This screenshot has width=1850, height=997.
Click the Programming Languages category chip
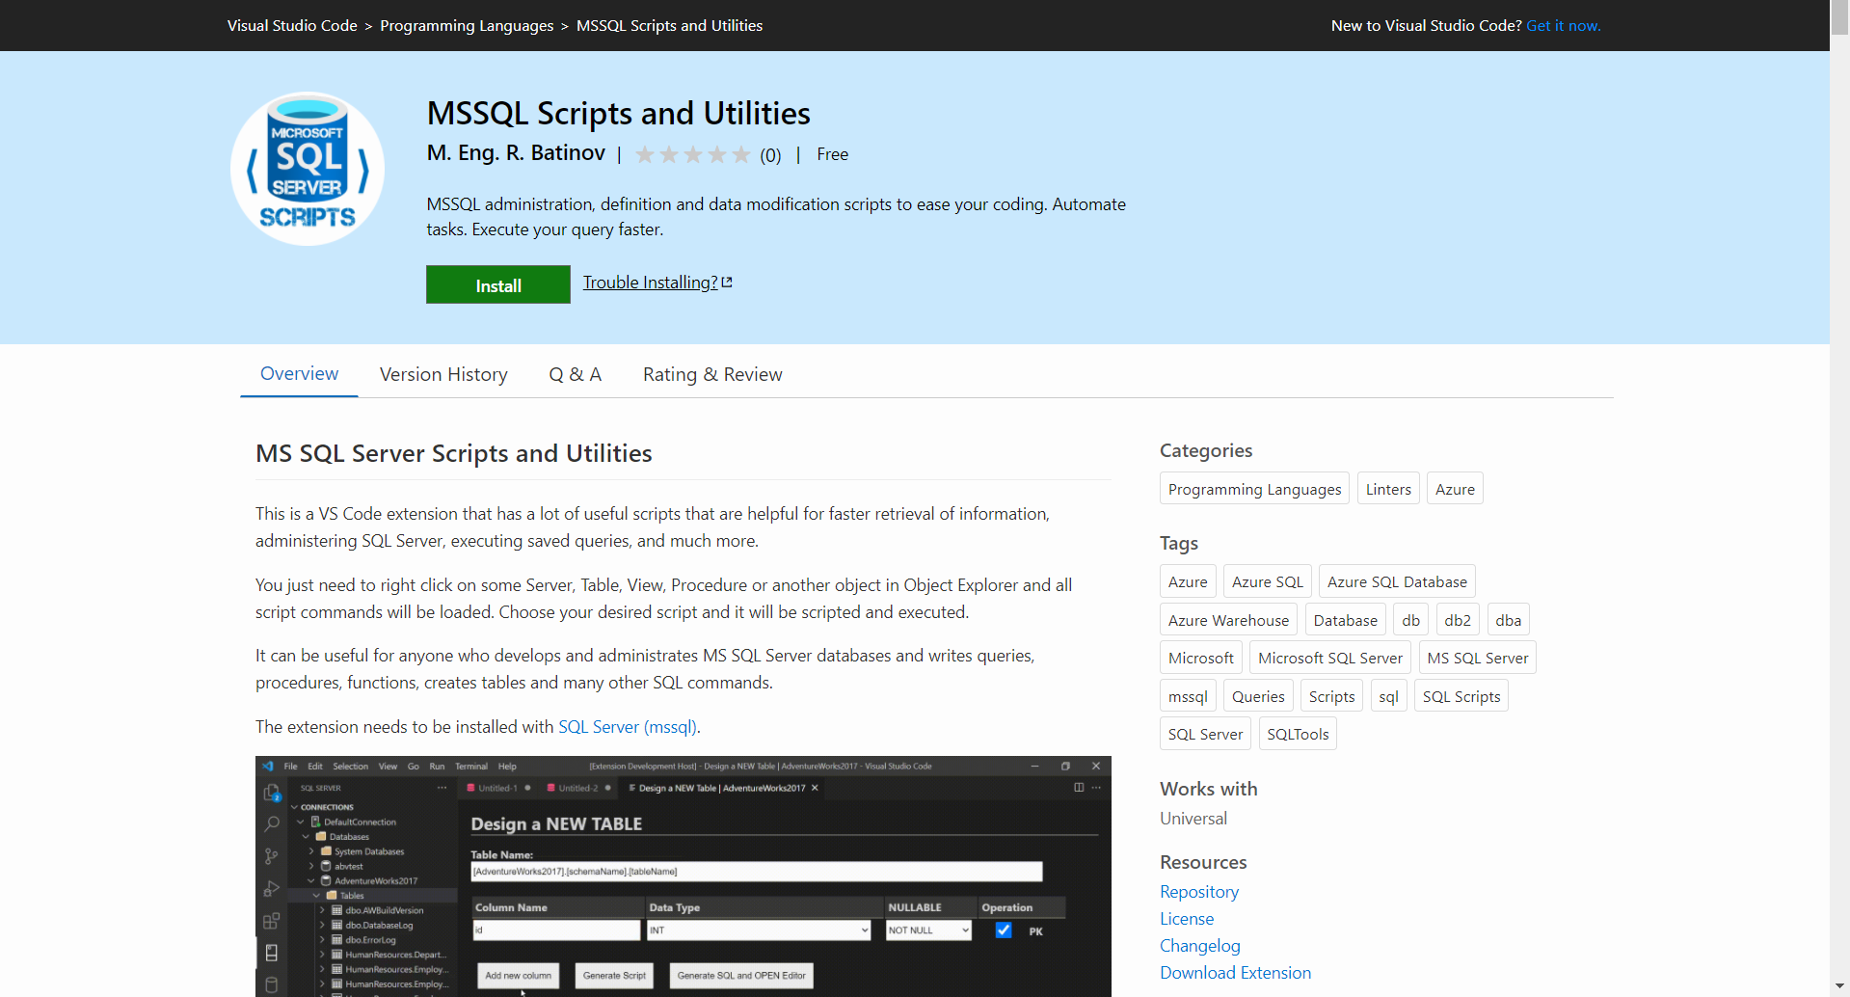(1254, 489)
